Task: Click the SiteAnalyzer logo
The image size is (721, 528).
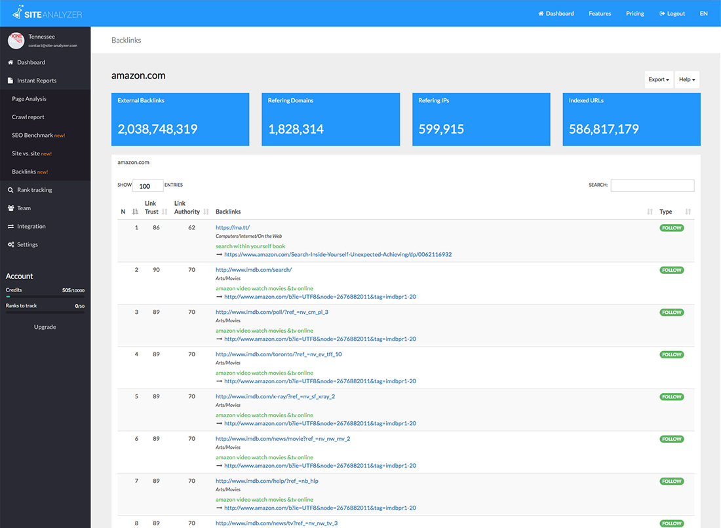Action: (x=47, y=13)
